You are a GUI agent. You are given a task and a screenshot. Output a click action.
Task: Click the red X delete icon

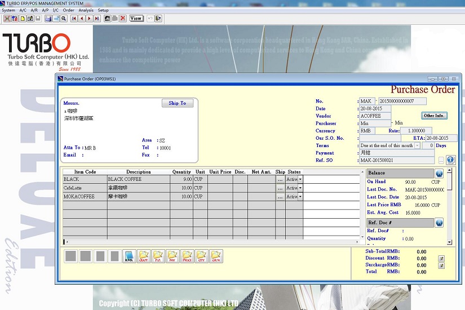[x=123, y=19]
